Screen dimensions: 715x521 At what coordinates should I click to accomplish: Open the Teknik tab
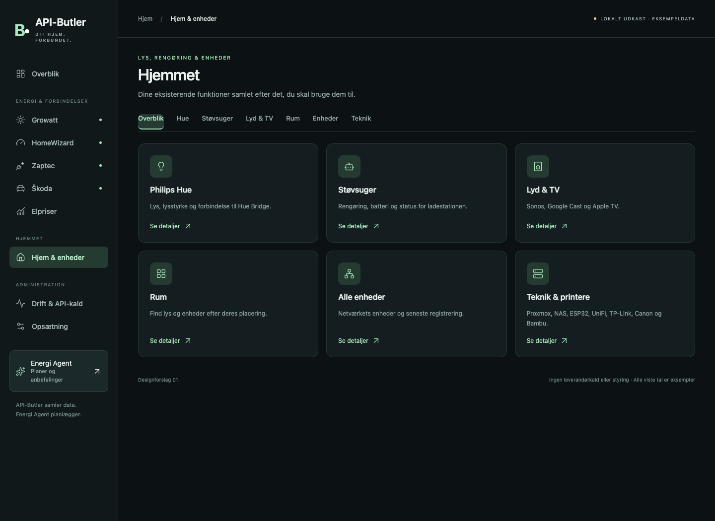pyautogui.click(x=361, y=119)
